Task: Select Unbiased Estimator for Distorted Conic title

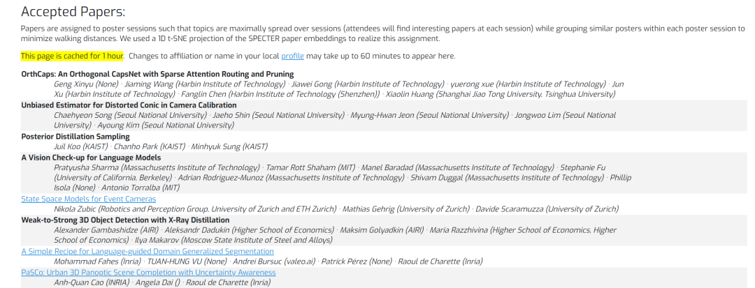Action: 129,105
